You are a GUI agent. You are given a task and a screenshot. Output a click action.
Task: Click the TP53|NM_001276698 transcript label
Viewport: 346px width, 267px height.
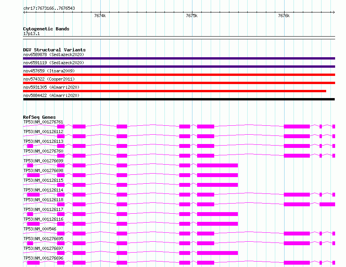click(43, 170)
